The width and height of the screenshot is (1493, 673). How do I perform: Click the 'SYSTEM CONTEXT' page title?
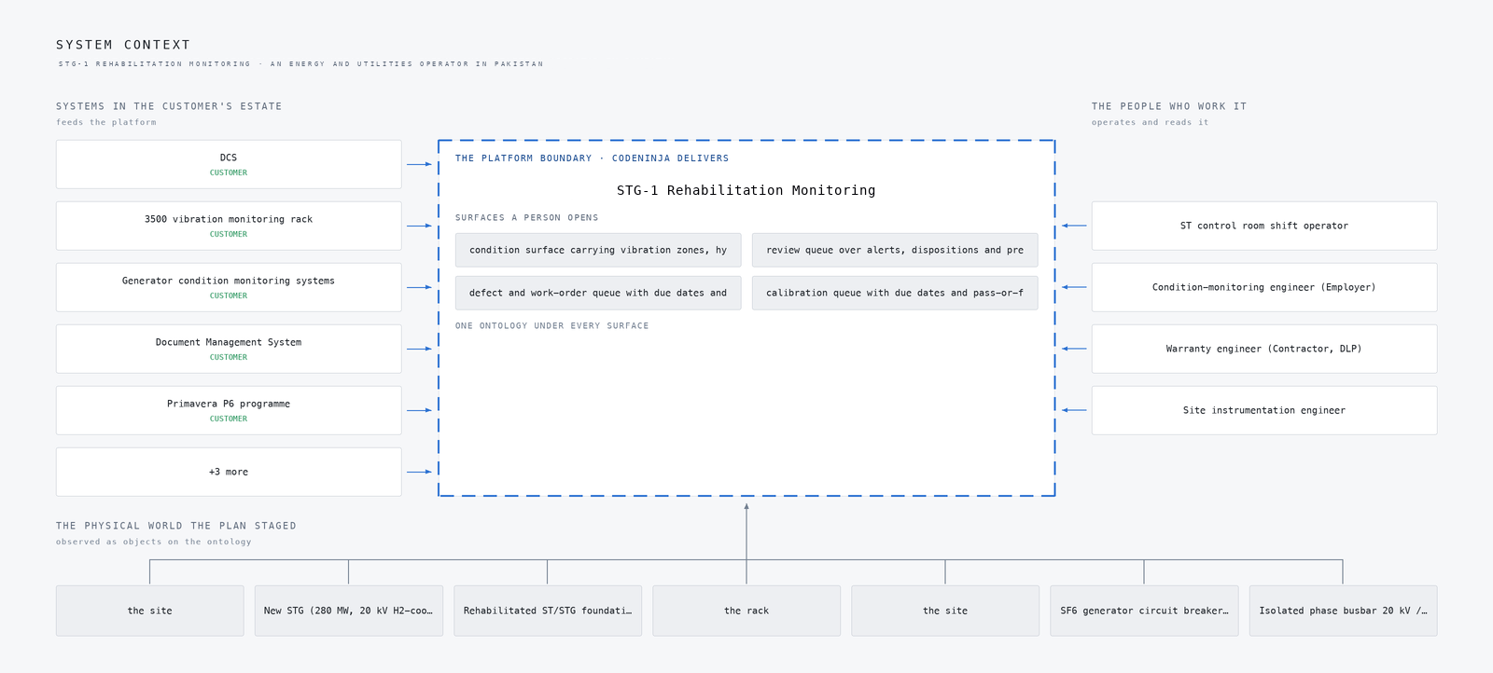123,45
